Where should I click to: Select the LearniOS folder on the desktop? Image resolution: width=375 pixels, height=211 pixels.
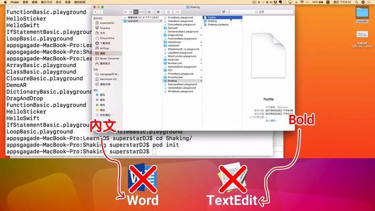coord(362,15)
